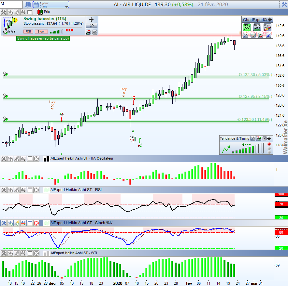
Task: Toggle the red-green signal icon in Swing panel
Action: (88, 32)
